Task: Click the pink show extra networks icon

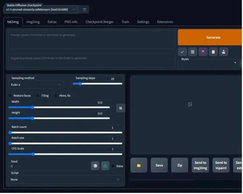Action: (203, 52)
